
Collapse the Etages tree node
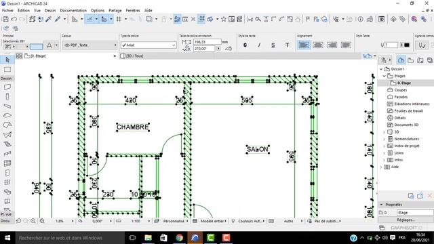pyautogui.click(x=384, y=76)
